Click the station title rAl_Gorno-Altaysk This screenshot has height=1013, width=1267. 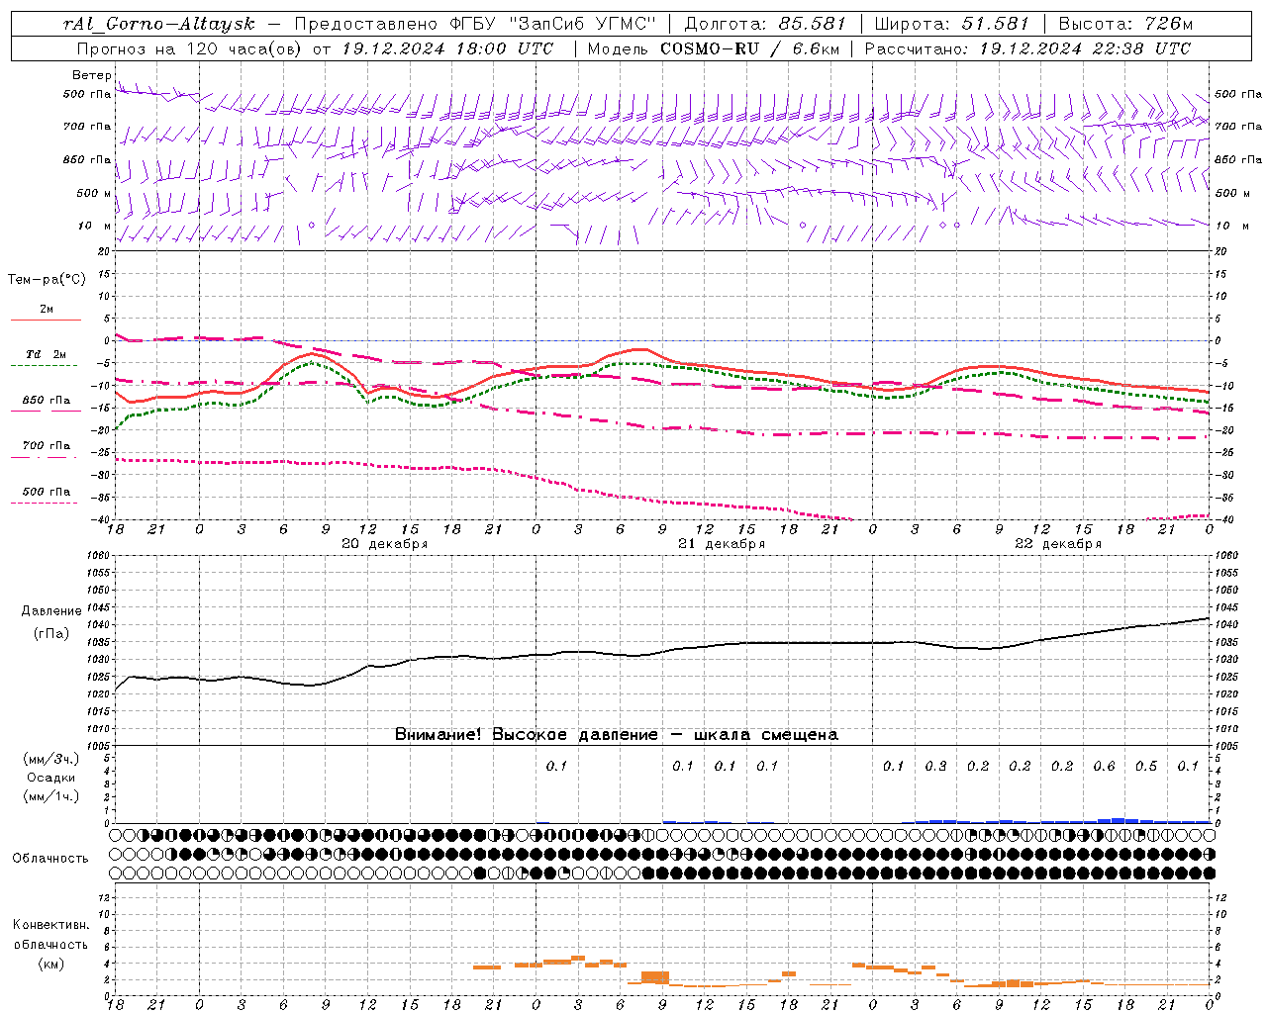[158, 24]
